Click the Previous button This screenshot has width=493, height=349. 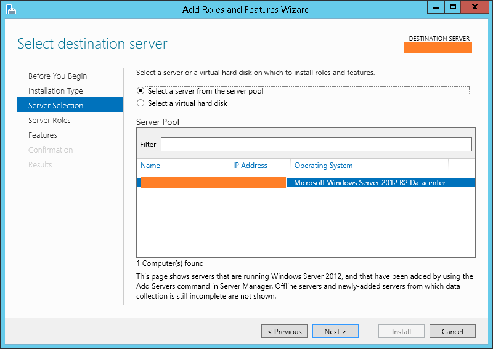click(x=285, y=332)
